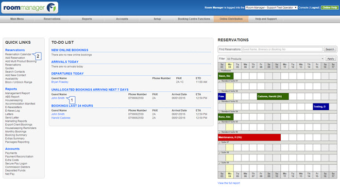Open the Online Distribution menu
The width and height of the screenshot is (340, 189).
tap(231, 19)
